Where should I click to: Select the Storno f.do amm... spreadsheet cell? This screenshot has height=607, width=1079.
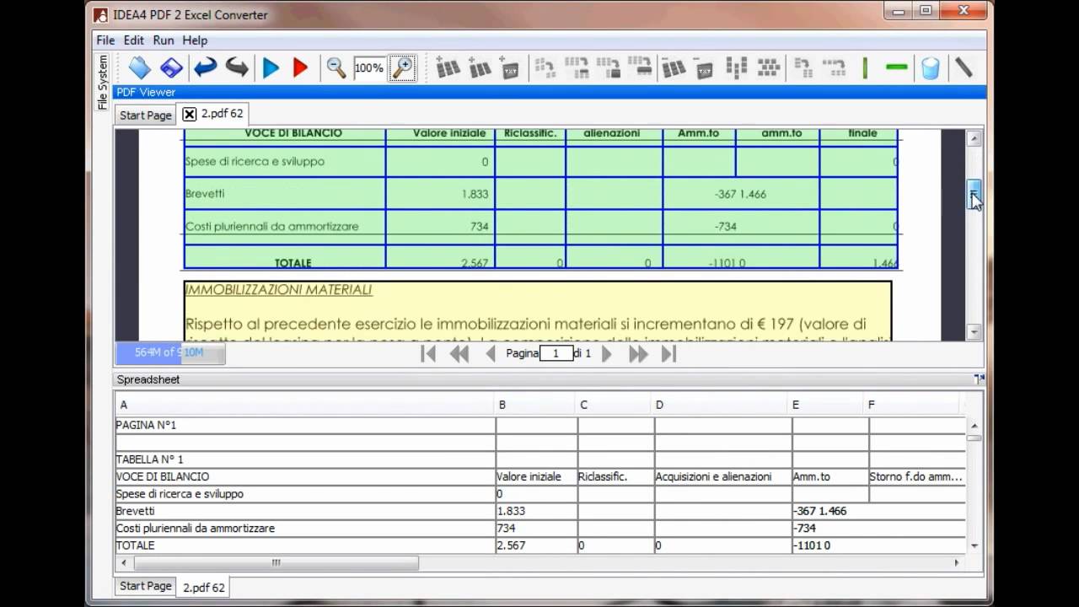(x=916, y=476)
